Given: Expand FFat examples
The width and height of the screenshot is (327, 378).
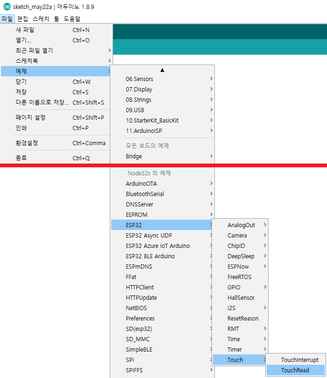Looking at the screenshot, I should (x=162, y=277).
